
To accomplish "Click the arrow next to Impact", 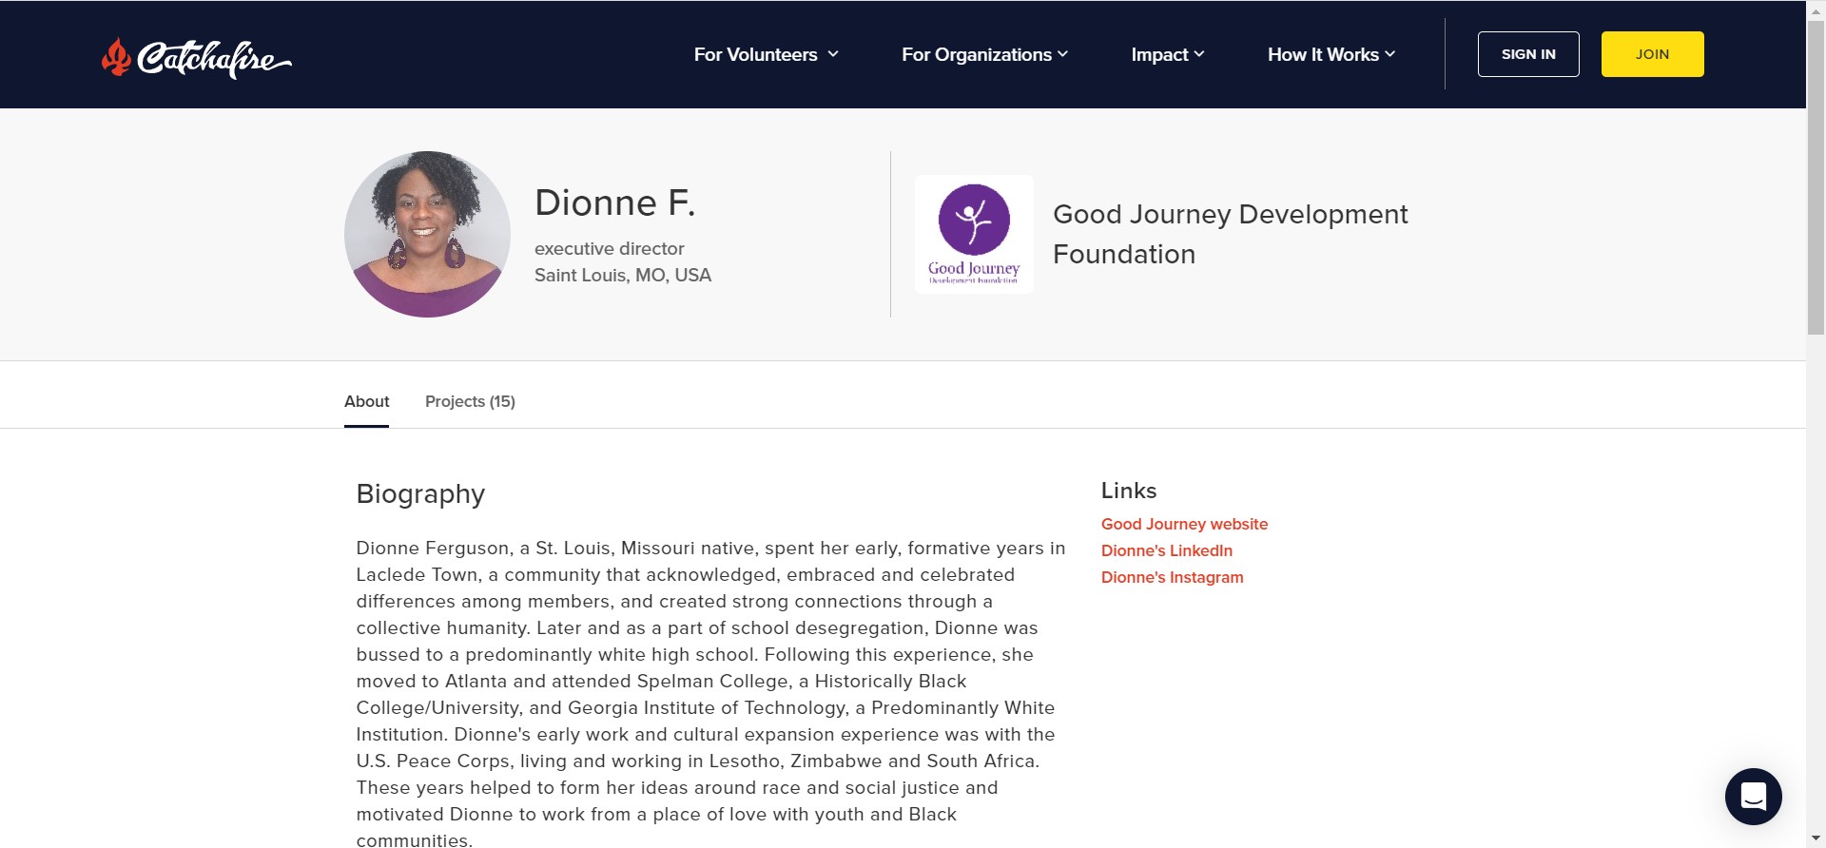I will 1199,54.
